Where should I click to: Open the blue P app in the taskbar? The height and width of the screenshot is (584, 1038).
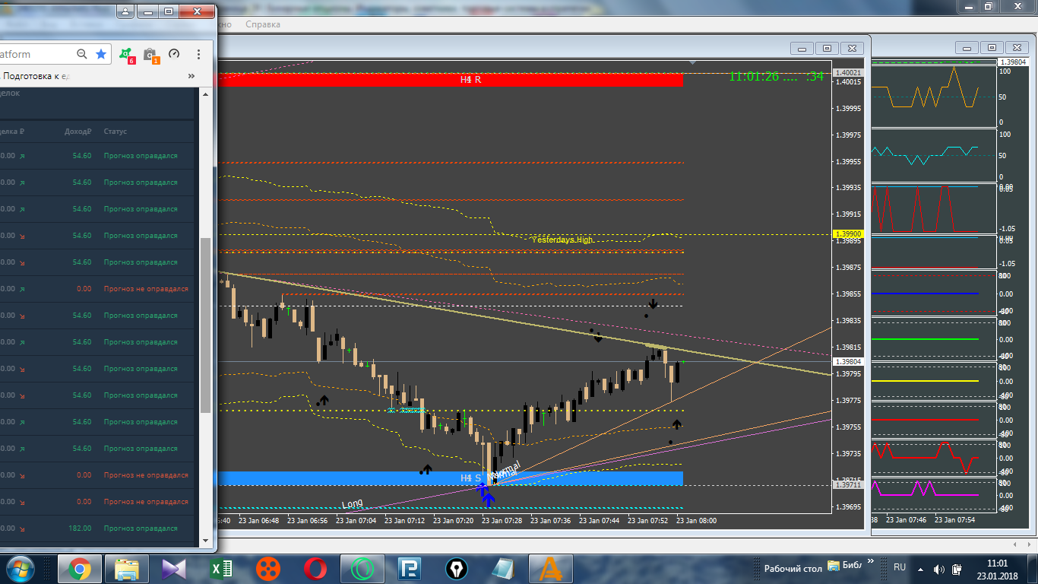410,568
